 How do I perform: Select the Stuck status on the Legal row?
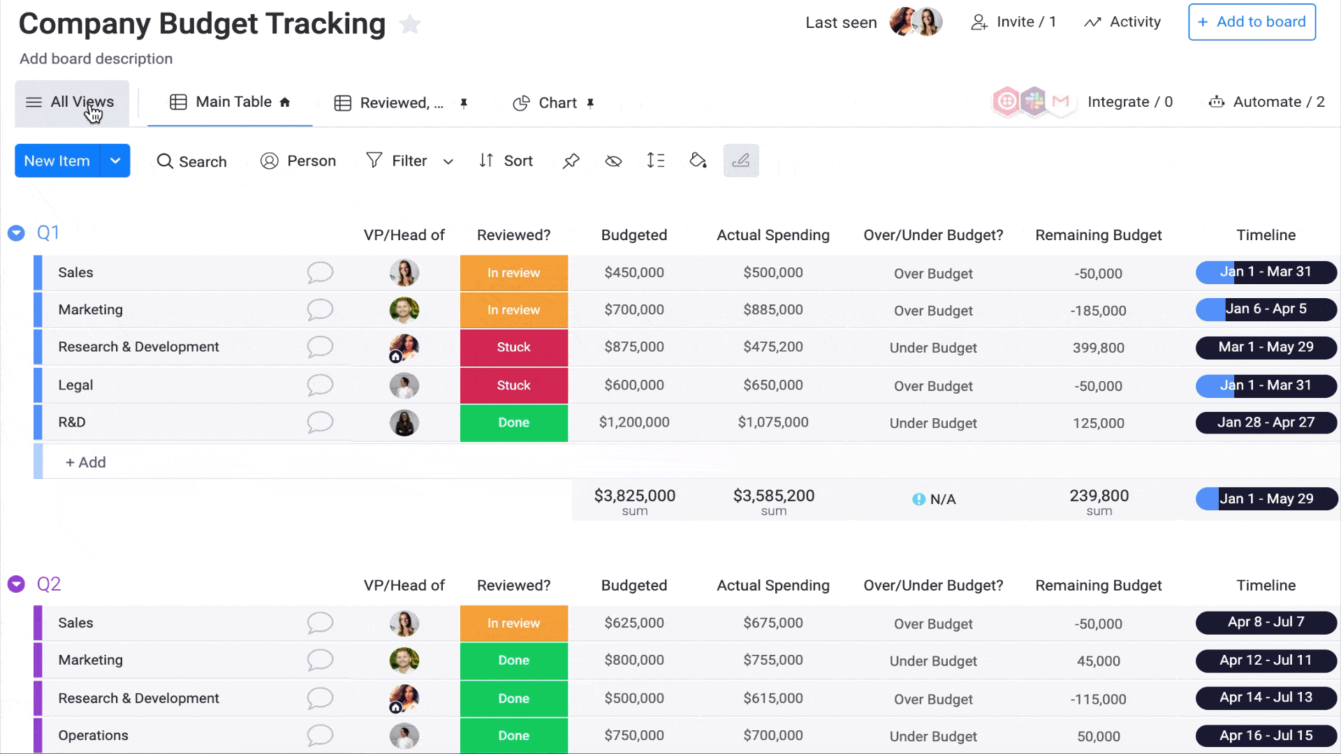[x=513, y=385]
